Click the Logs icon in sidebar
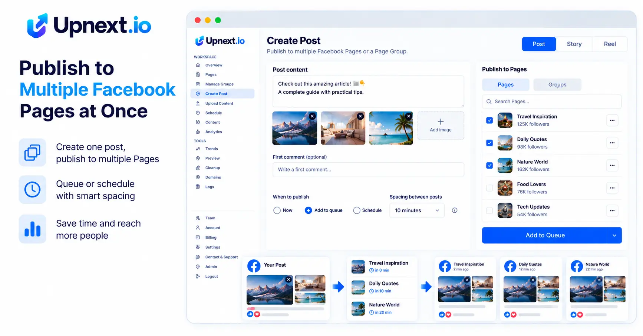Viewport: 643px width, 336px height. [x=198, y=187]
